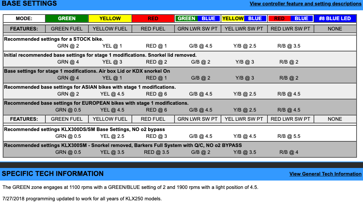This screenshot has height=203, width=363.
Task: Select the STOCK bike recommended settings heading
Action: click(53, 39)
